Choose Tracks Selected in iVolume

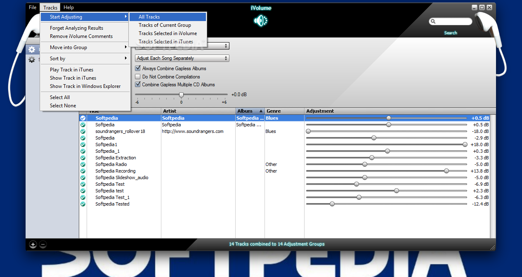pyautogui.click(x=168, y=33)
